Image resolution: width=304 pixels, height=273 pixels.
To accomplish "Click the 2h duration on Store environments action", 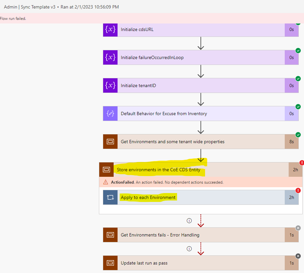I will coord(296,170).
